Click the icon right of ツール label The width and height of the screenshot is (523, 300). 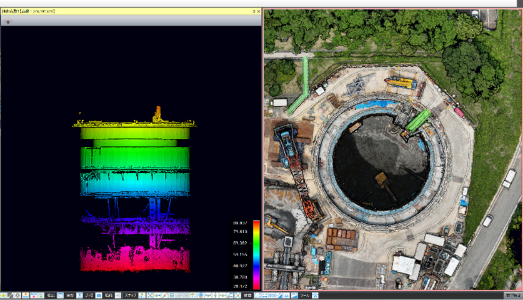click(x=315, y=295)
